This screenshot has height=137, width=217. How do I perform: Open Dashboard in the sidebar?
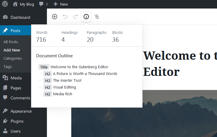pyautogui.click(x=20, y=17)
